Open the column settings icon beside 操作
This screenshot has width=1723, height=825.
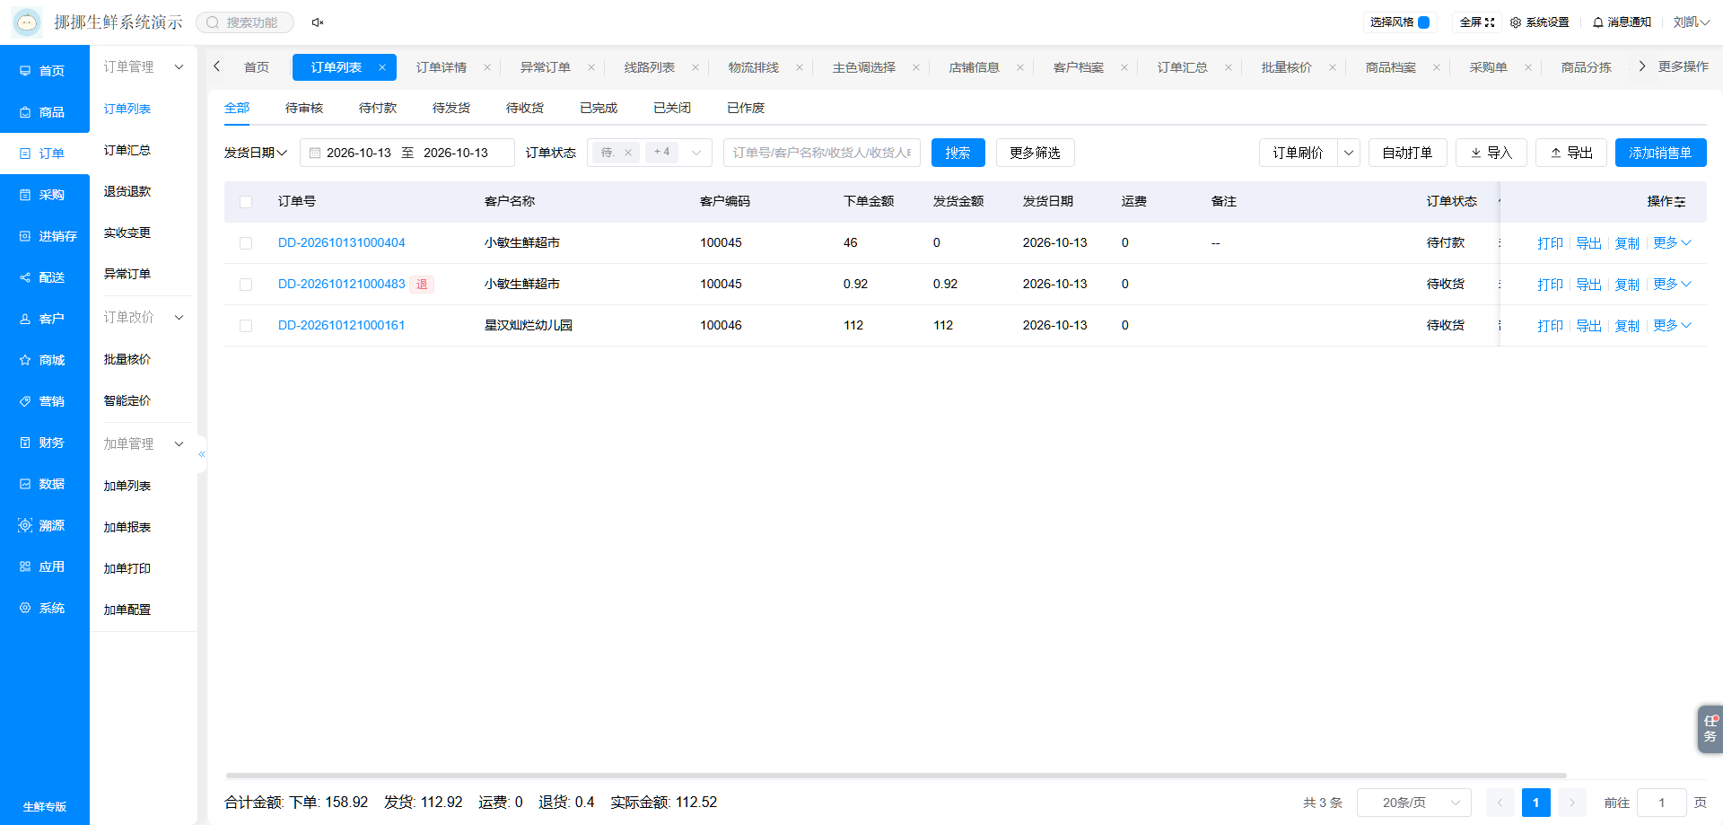[1679, 202]
